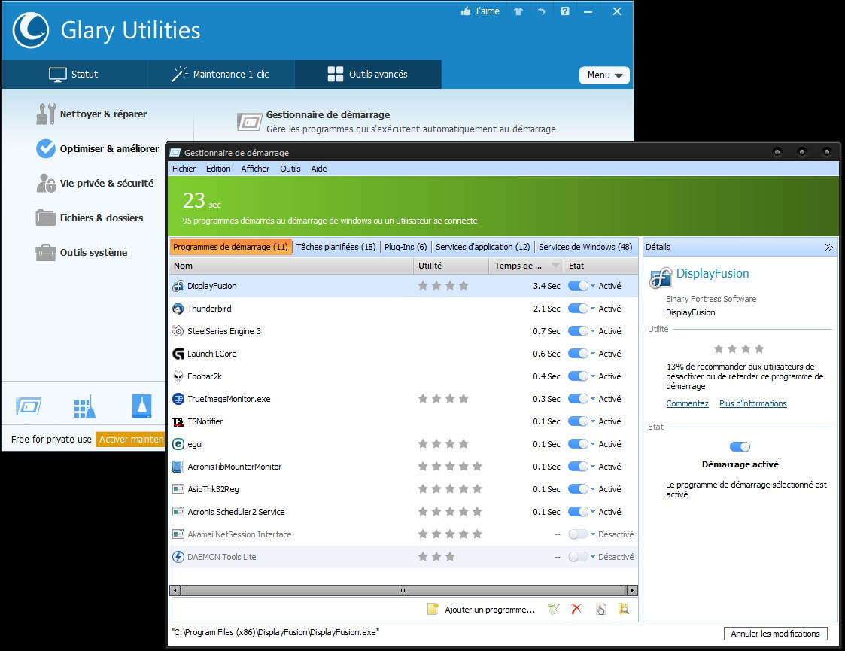845x651 pixels.
Task: Select the Vie privée & sécurité padlock icon
Action: pyautogui.click(x=46, y=183)
